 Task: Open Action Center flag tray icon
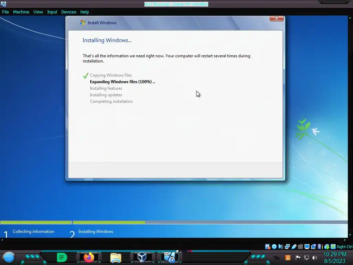[x=298, y=257]
